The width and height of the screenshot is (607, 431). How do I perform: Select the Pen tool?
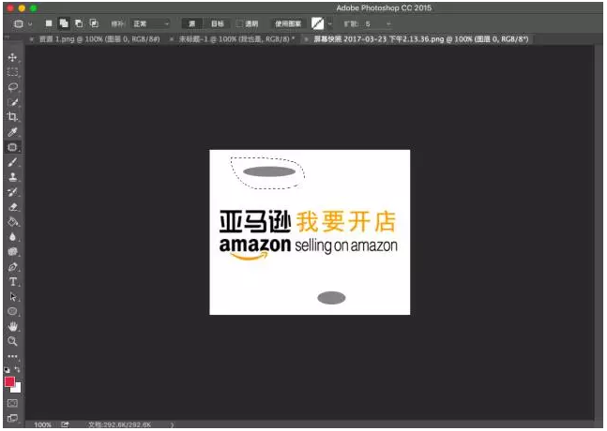(12, 267)
